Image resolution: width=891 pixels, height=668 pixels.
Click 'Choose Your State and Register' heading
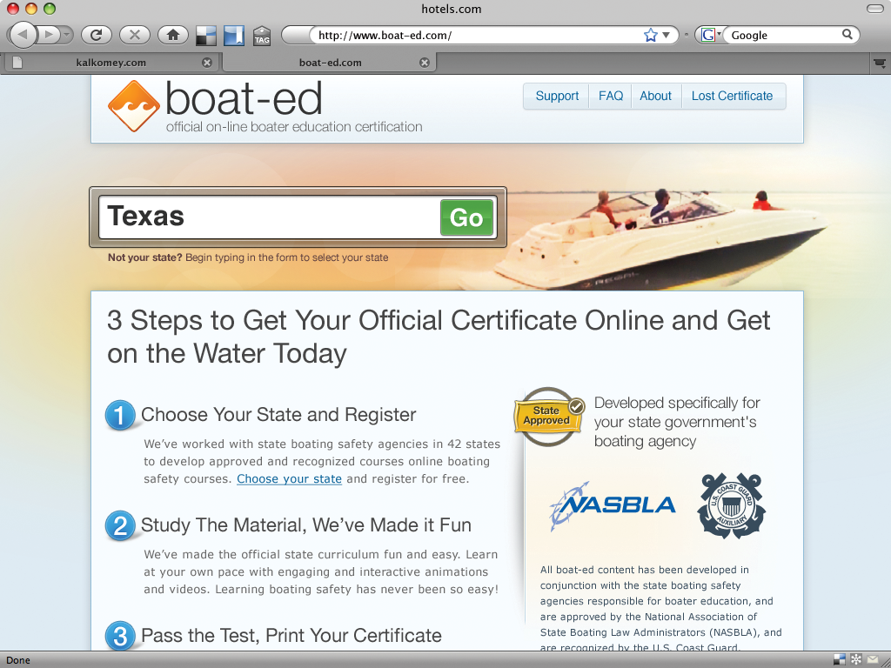(278, 415)
